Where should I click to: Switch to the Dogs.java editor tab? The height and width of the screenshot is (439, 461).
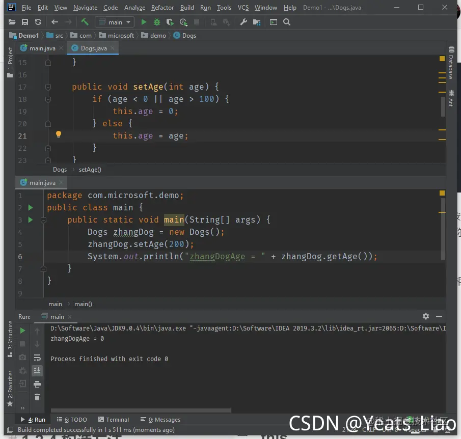94,48
